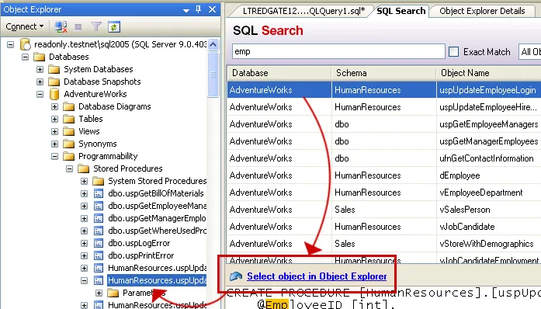Viewport: 541px width, 309px height.
Task: Select the dEmployee result row
Action: coord(384,175)
